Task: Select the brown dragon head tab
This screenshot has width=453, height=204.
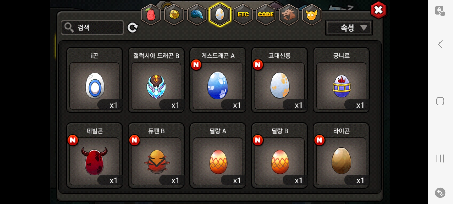Action: (x=289, y=15)
